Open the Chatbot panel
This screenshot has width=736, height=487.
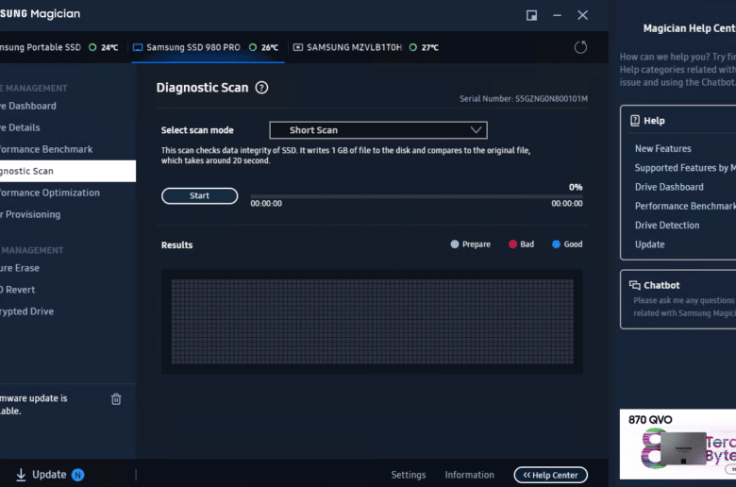(x=678, y=299)
